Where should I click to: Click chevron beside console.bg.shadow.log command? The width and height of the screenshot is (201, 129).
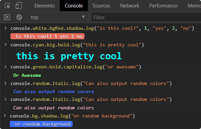5,116
